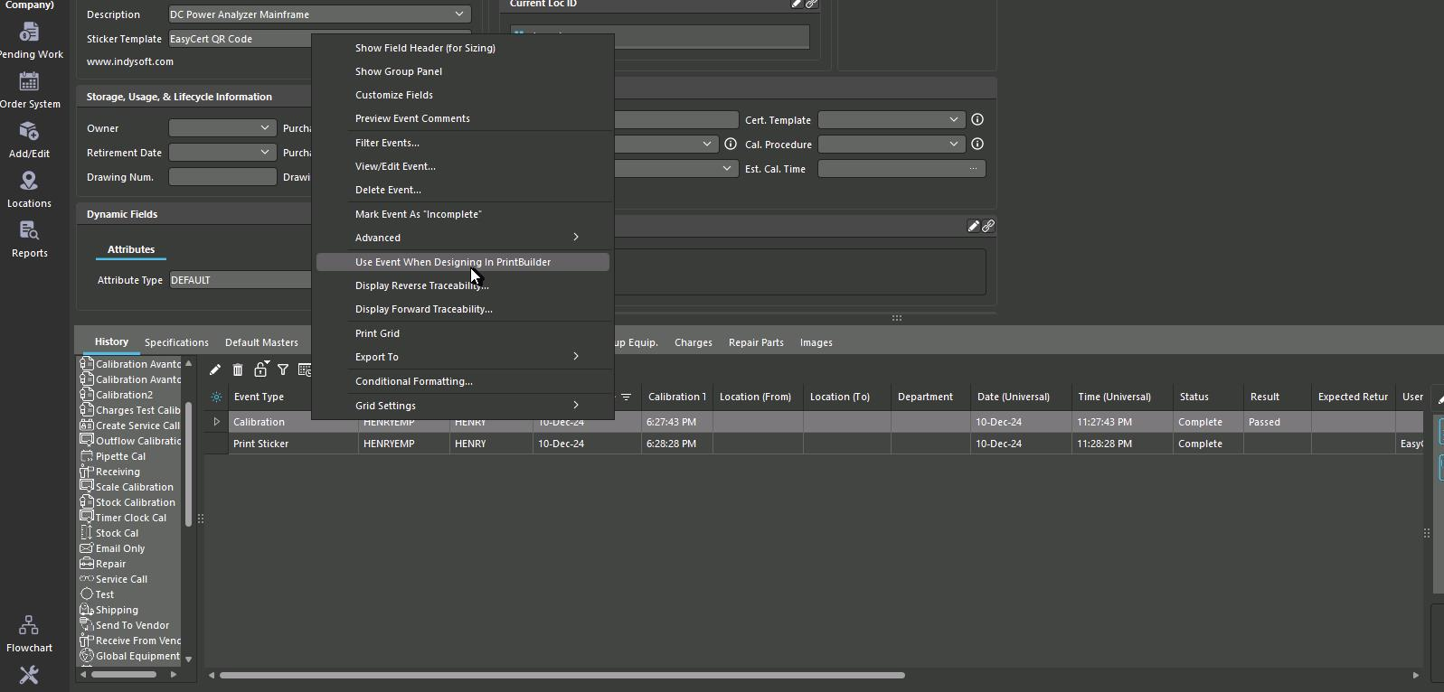Open the Add/Edit sidebar icon
Screen dimensions: 1444x692
tap(29, 140)
